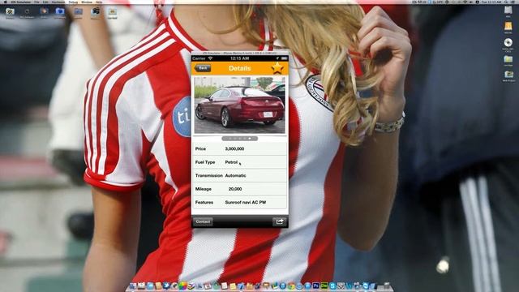
Task: Open the Debug menu
Action: (x=73, y=2)
